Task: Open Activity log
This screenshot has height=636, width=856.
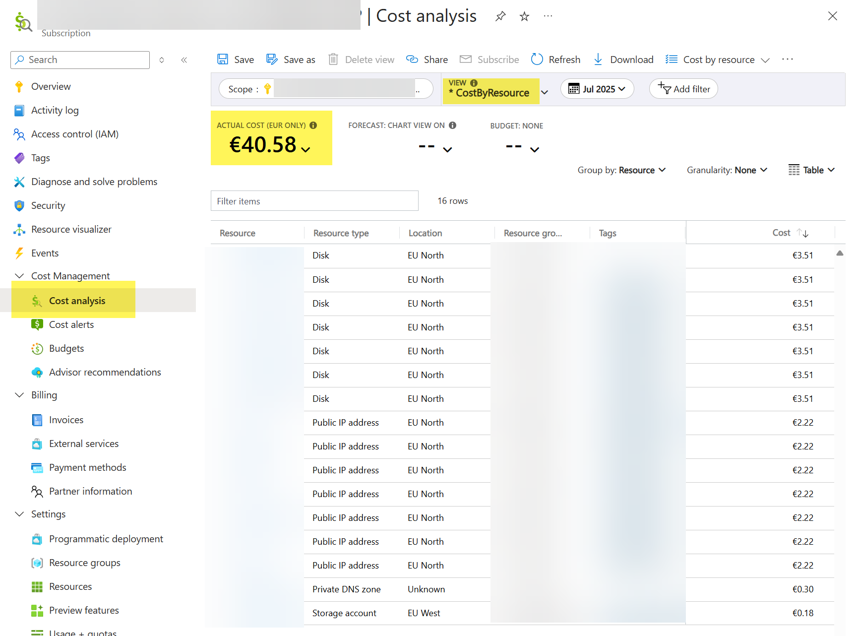Action: click(55, 110)
